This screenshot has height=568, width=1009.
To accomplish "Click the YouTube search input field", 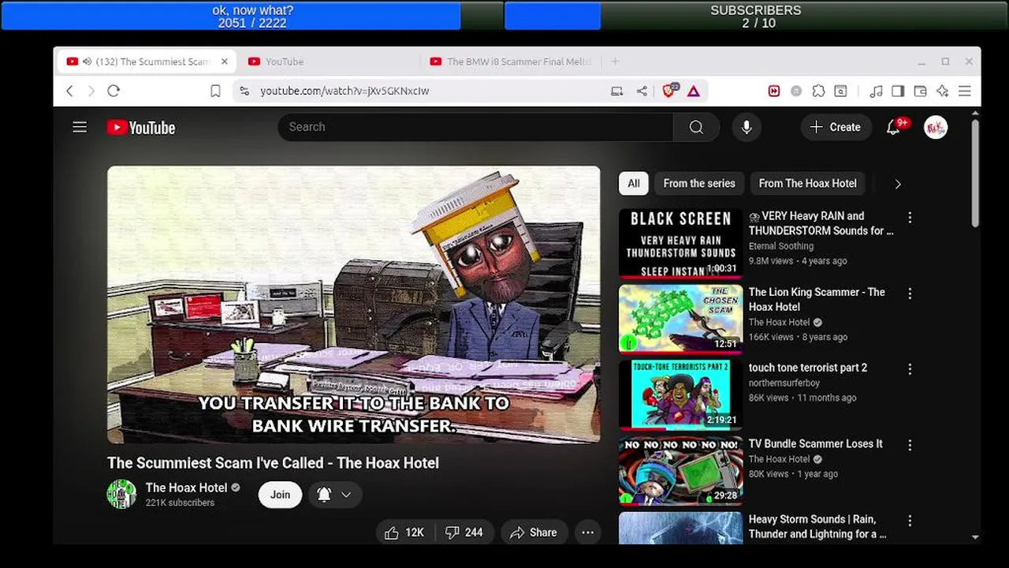I will pyautogui.click(x=475, y=127).
